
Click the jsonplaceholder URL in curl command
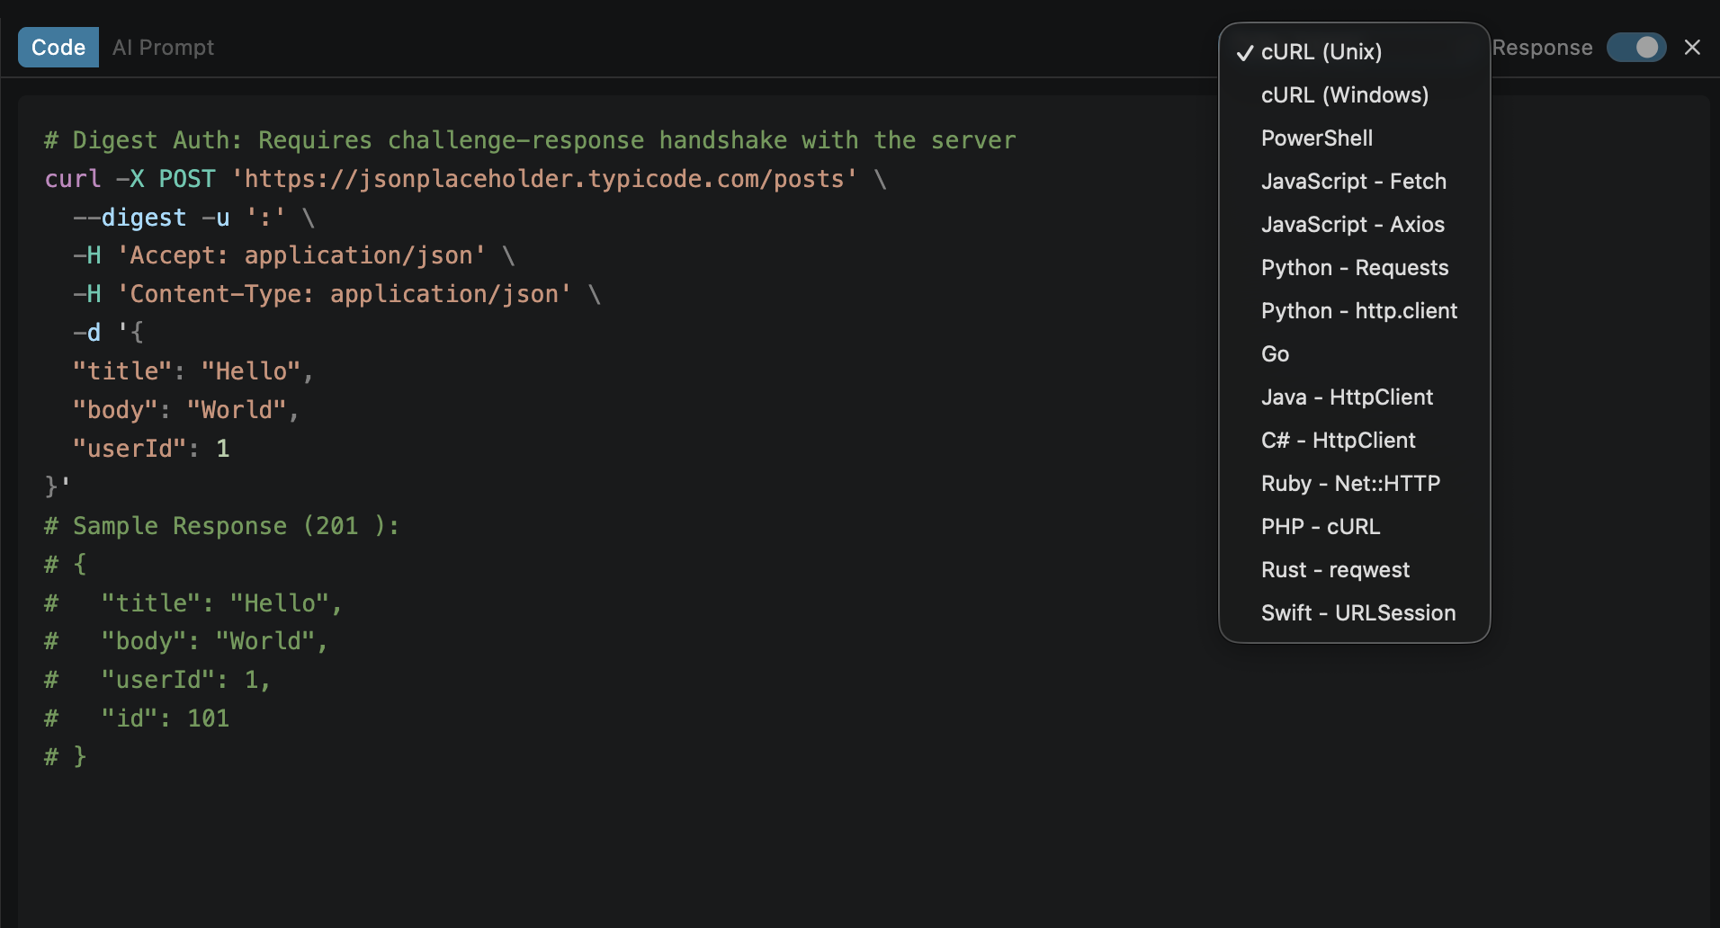(x=544, y=179)
